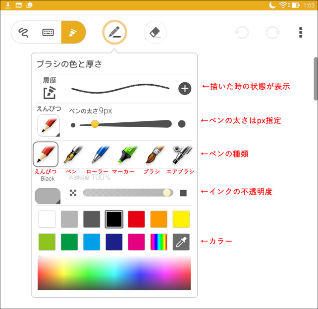Choose the green marker brush

click(128, 154)
